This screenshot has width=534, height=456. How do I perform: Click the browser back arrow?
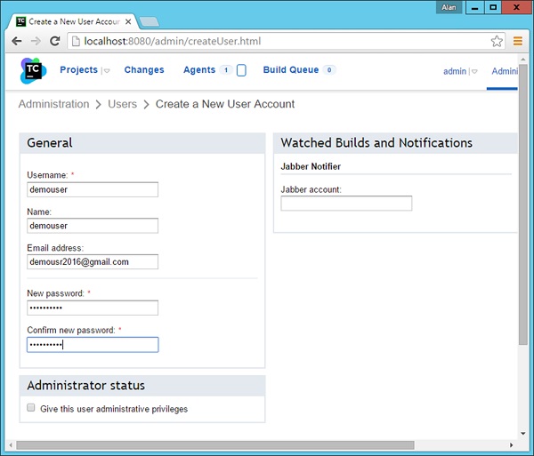point(16,41)
